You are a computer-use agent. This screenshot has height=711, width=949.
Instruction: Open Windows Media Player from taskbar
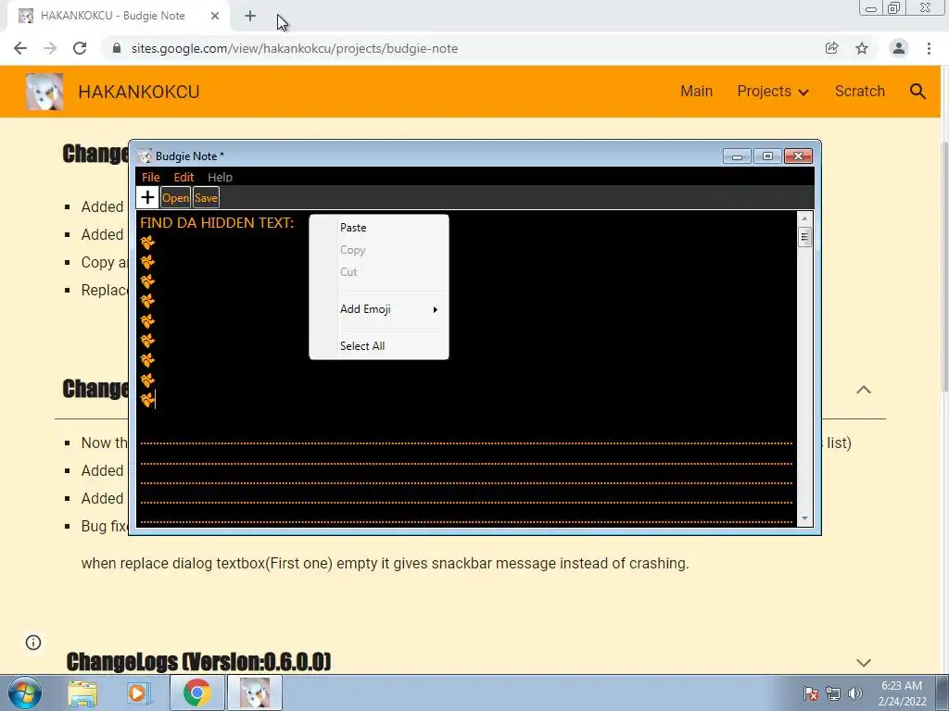[139, 693]
